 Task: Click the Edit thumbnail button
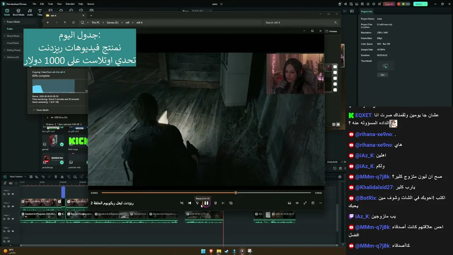coord(383,75)
